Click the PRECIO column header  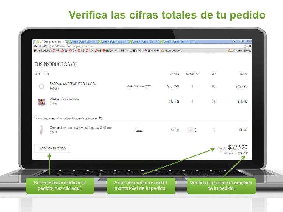[174, 74]
